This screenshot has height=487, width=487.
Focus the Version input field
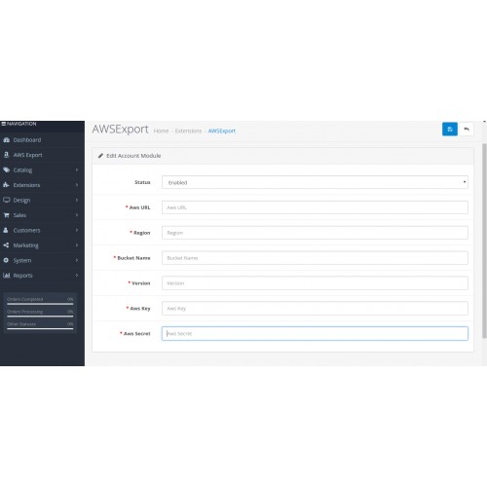click(315, 283)
